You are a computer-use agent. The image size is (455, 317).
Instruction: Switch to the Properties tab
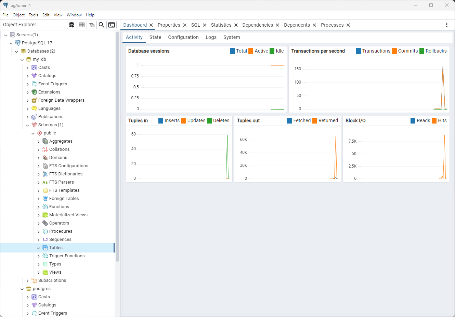click(x=169, y=25)
